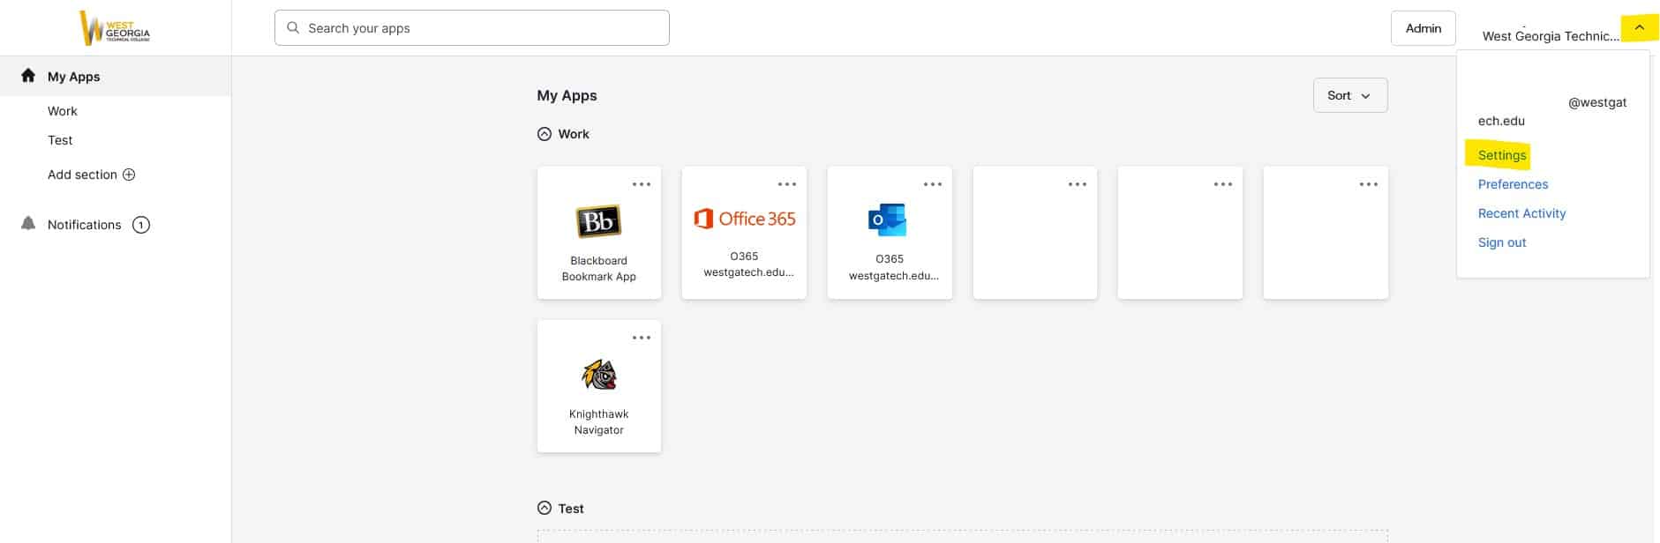
Task: Open Notifications in the sidebar
Action: (85, 225)
